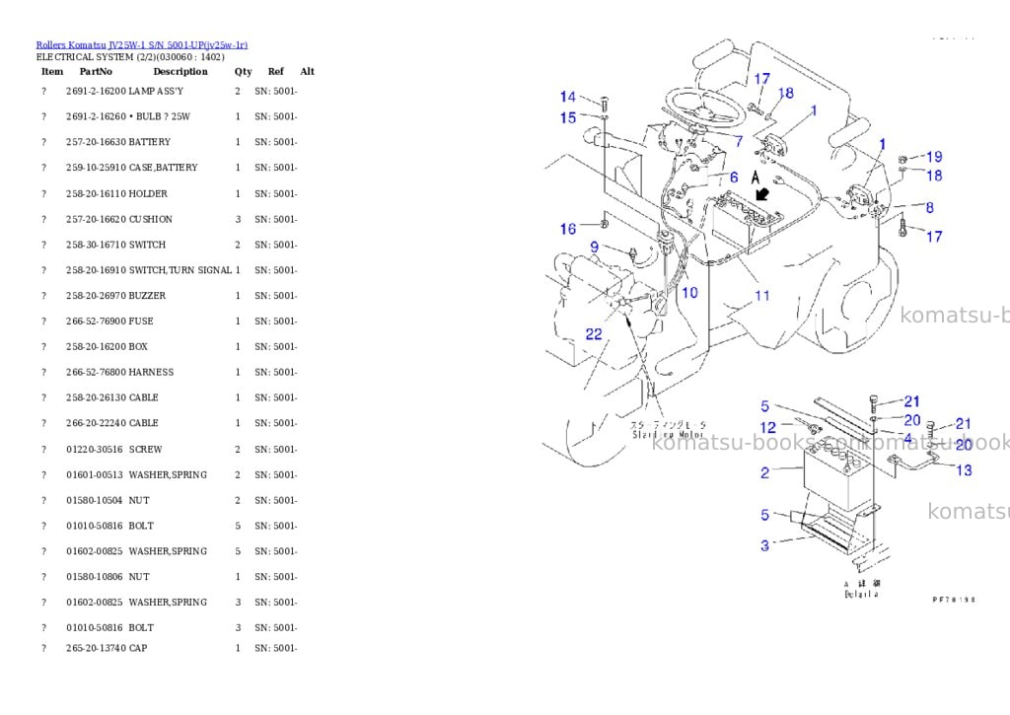Click the 01220-30516 SCREW row

pyautogui.click(x=169, y=449)
